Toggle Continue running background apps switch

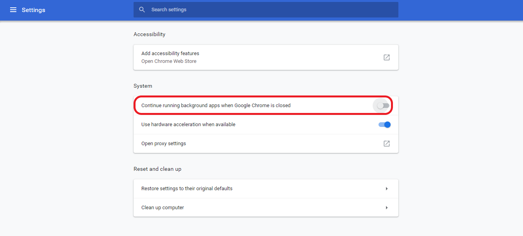click(x=383, y=106)
